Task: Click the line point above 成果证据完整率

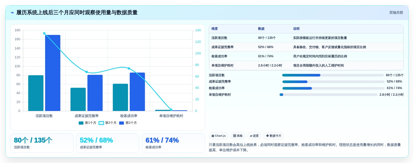Action: (x=86, y=72)
